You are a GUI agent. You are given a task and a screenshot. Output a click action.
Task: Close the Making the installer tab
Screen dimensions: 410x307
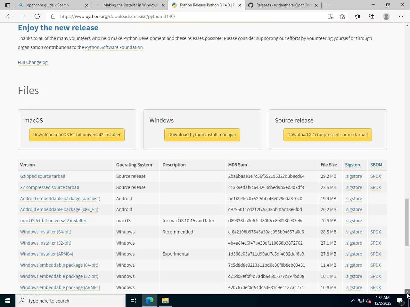click(163, 5)
